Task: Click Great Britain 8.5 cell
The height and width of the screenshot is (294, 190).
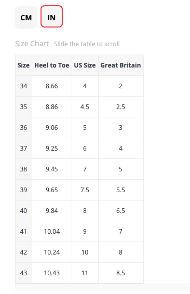Action: tap(121, 273)
